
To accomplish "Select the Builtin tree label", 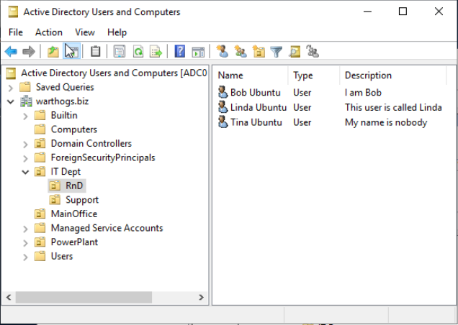I will coord(64,115).
